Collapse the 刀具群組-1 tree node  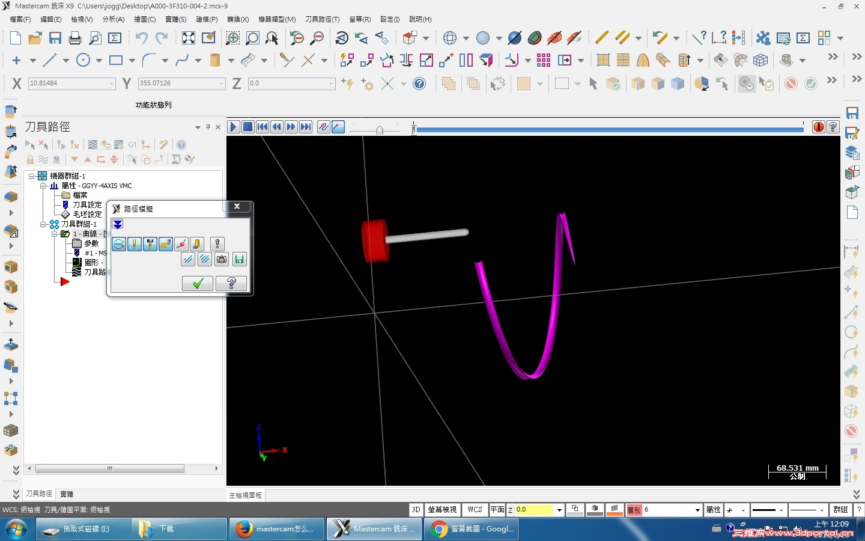pyautogui.click(x=43, y=224)
